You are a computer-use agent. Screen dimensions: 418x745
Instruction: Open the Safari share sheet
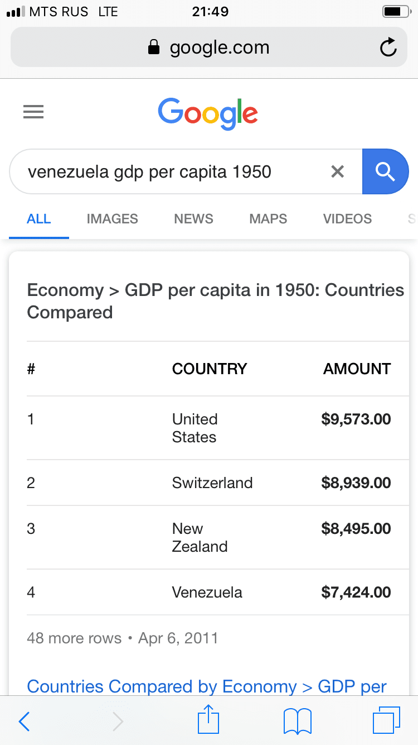tap(208, 720)
